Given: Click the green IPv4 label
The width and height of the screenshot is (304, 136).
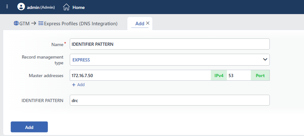Looking at the screenshot, I should 219,75.
